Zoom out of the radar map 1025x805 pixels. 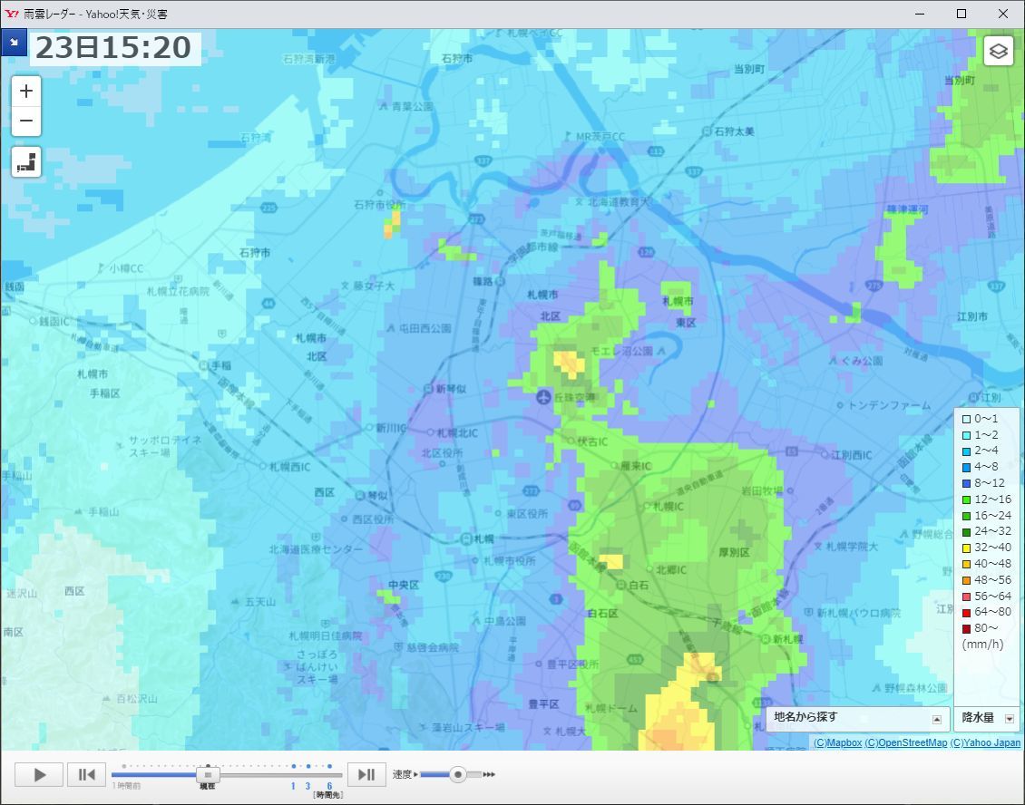tap(26, 121)
